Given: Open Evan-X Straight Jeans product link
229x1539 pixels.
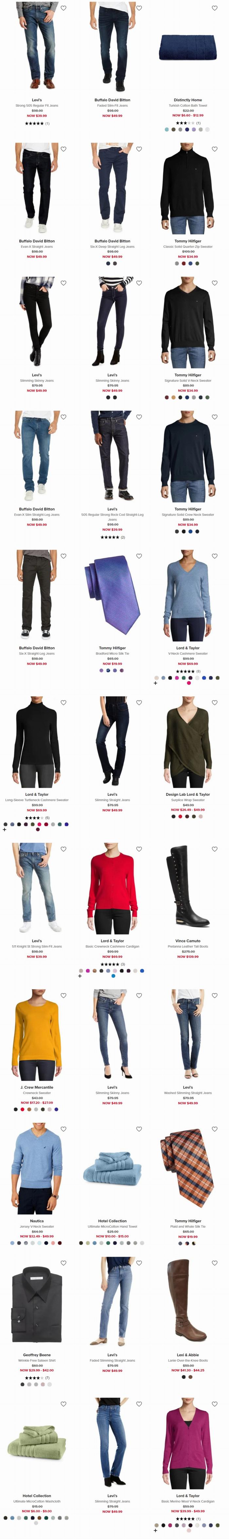Looking at the screenshot, I should click(37, 246).
